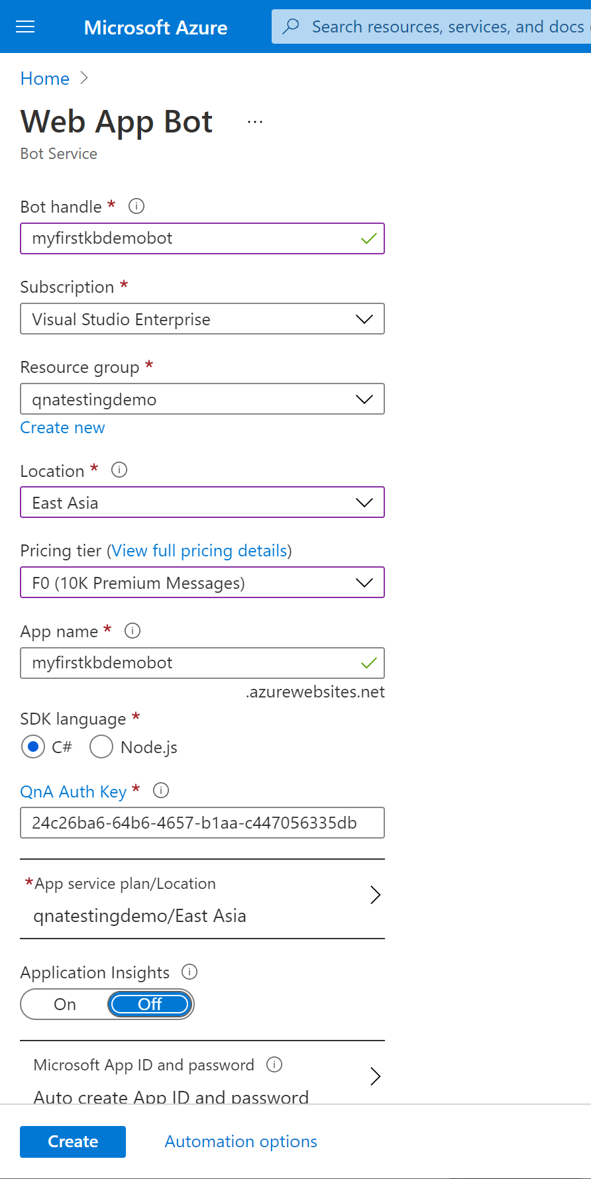This screenshot has width=591, height=1179.
Task: Click the search magnifier icon
Action: [x=291, y=26]
